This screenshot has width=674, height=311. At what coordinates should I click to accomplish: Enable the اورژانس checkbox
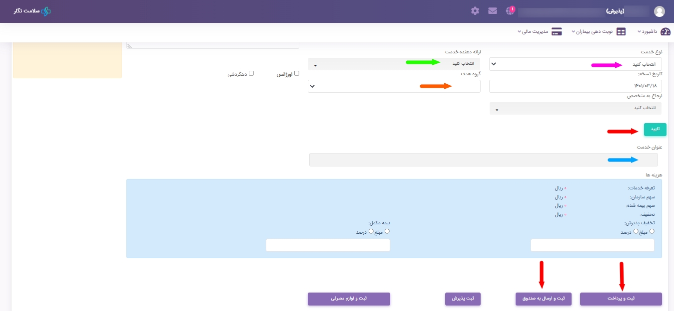point(297,73)
